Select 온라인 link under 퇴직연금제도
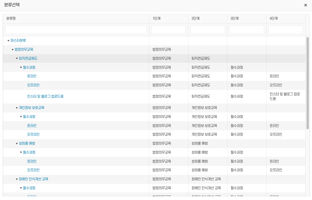The height and width of the screenshot is (200, 312). (32, 76)
